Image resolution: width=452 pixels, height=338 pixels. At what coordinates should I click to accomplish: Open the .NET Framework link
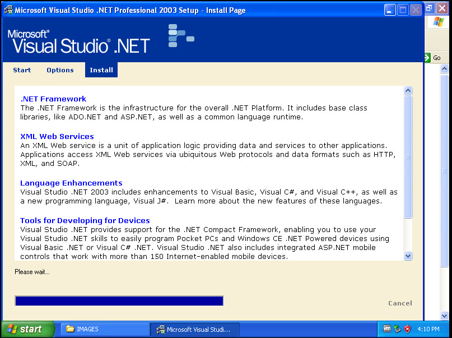[53, 99]
